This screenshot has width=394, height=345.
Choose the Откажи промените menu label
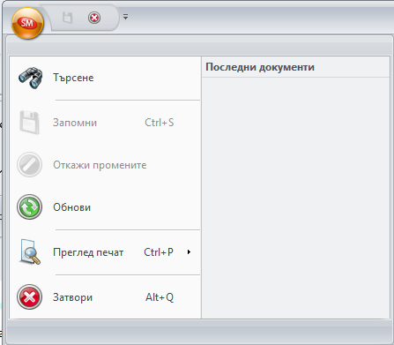click(x=100, y=165)
